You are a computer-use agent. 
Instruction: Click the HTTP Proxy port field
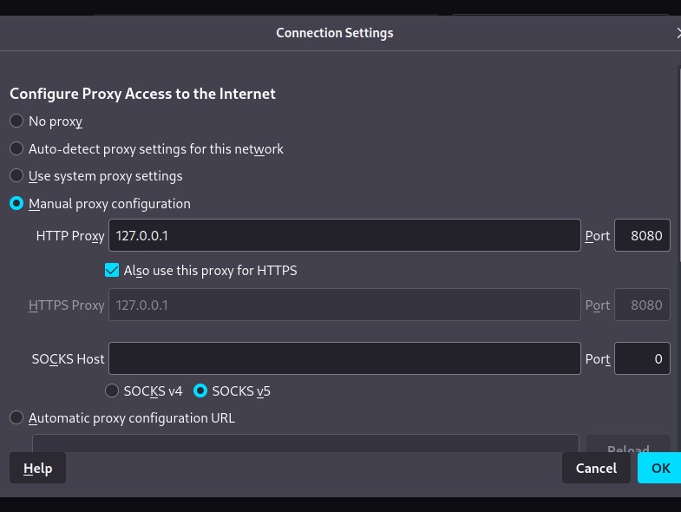(x=642, y=235)
